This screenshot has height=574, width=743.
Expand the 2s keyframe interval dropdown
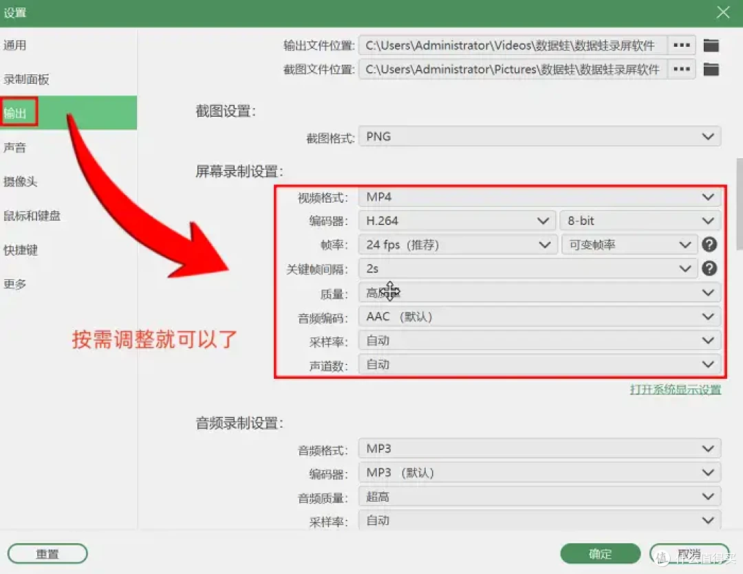528,269
